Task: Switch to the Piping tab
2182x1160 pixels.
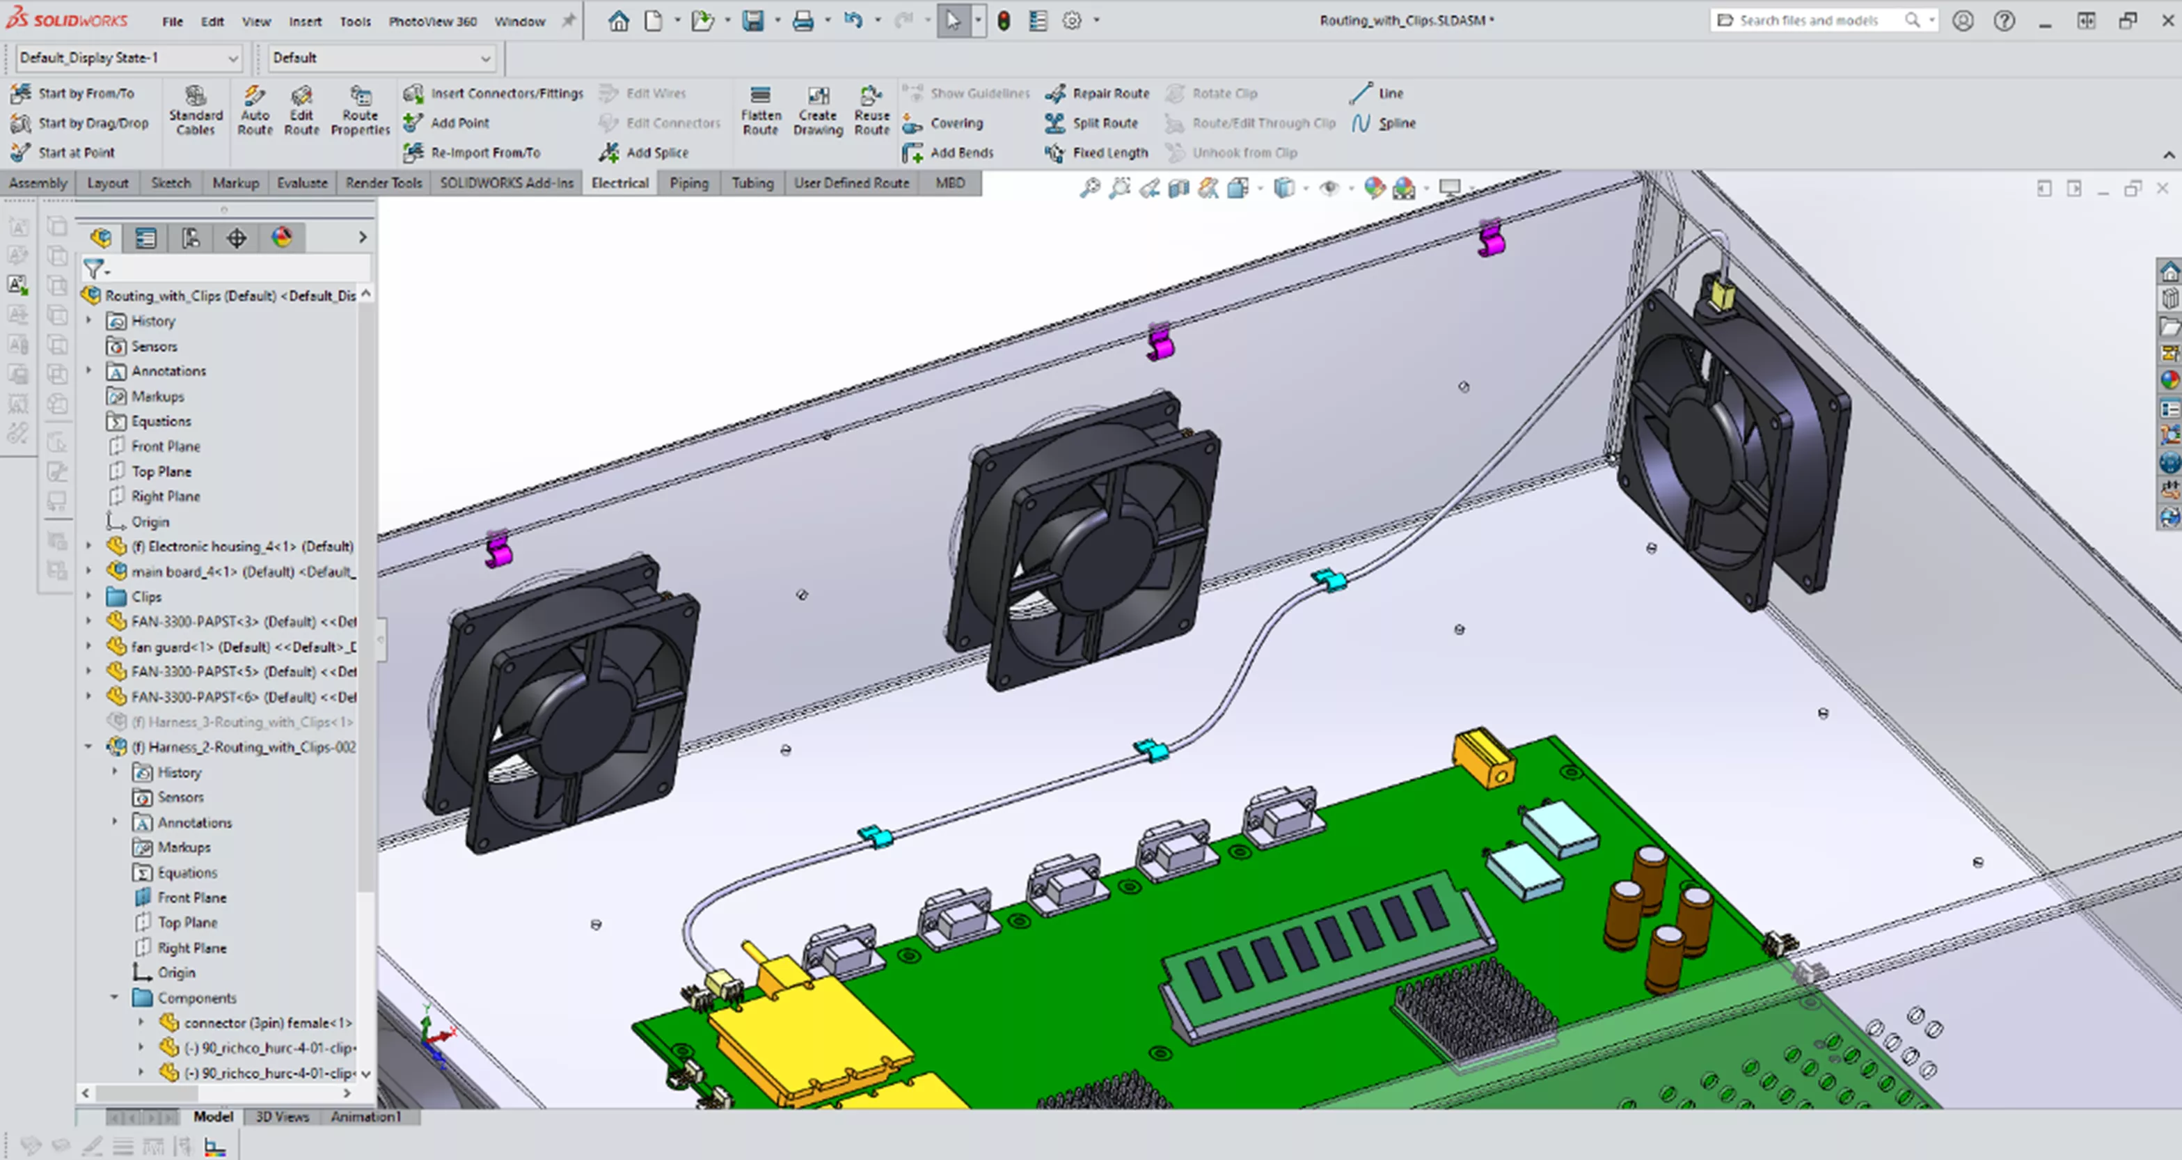Action: (x=688, y=183)
